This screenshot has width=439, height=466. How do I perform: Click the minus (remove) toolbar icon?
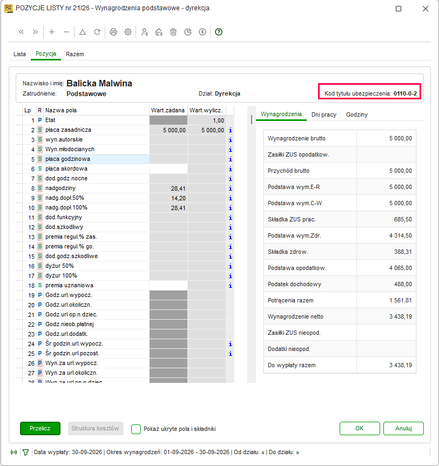point(66,32)
